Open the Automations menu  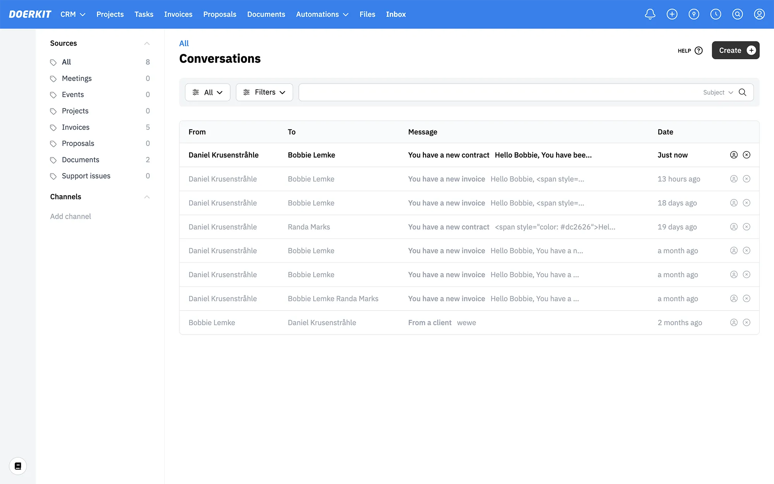click(x=322, y=14)
